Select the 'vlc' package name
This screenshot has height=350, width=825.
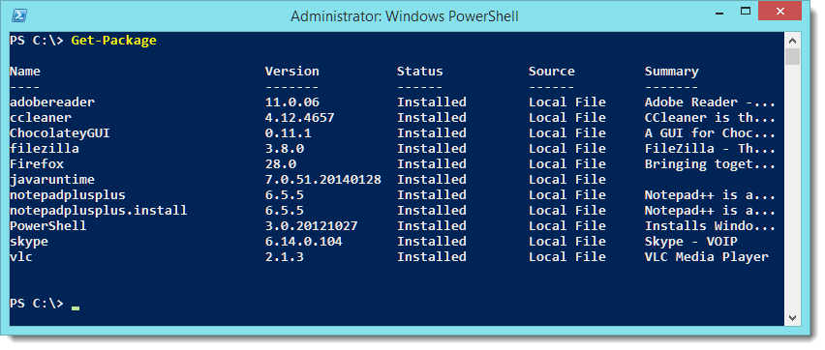tap(21, 257)
